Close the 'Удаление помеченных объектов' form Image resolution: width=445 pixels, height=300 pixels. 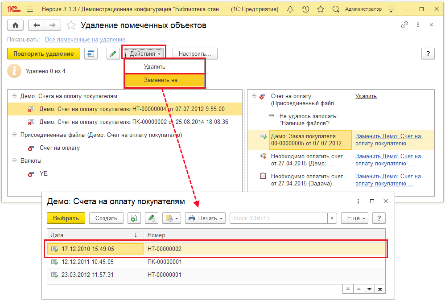point(431,25)
